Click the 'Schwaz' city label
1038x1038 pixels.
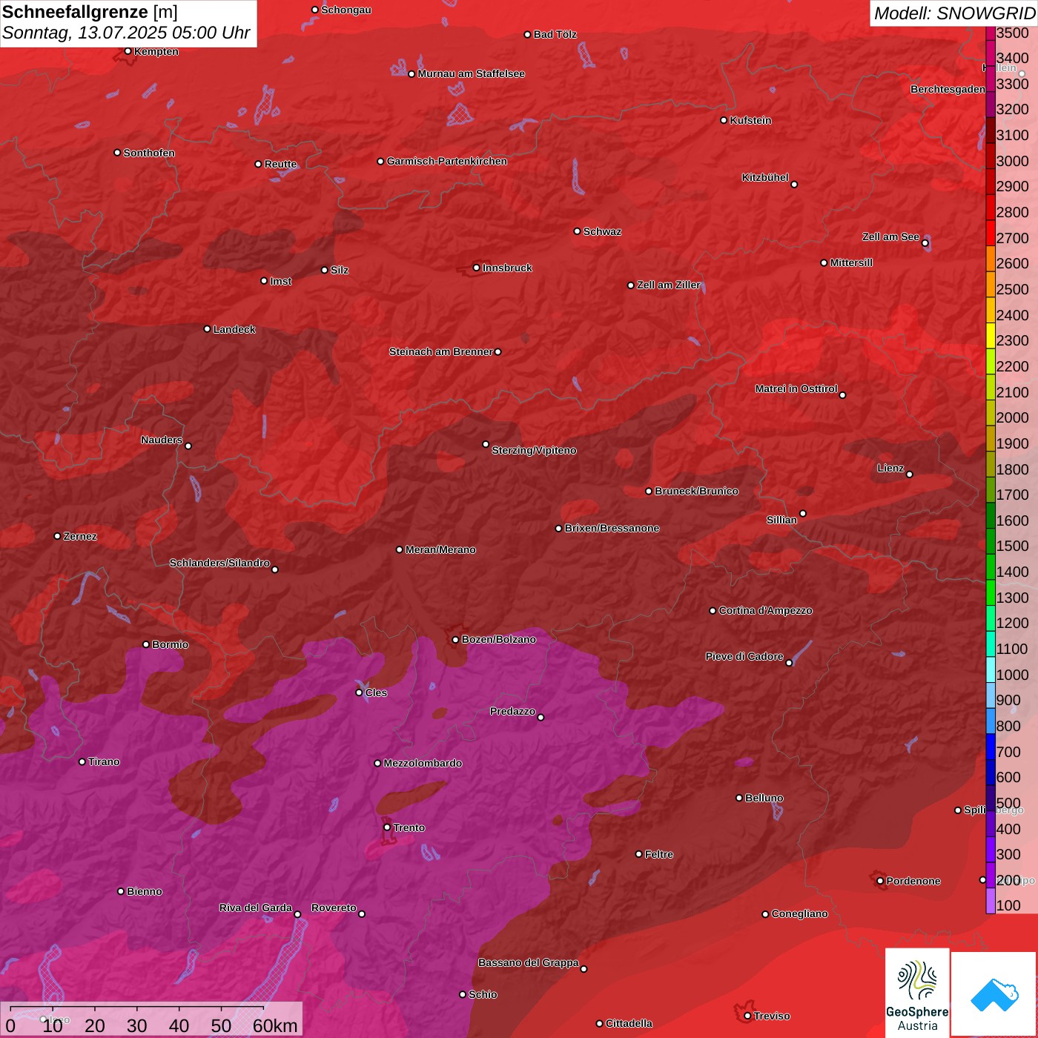click(602, 231)
